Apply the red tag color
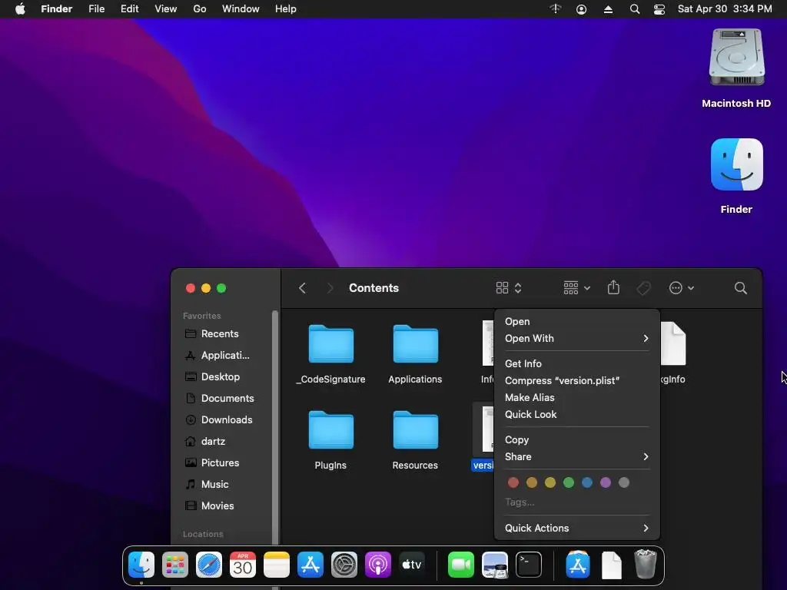Screen dimensions: 787x590 pyautogui.click(x=513, y=482)
